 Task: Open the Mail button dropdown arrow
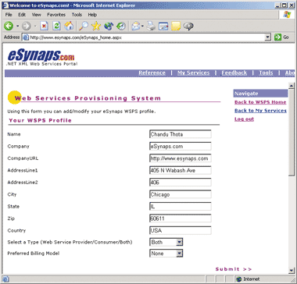pyautogui.click(x=143, y=26)
